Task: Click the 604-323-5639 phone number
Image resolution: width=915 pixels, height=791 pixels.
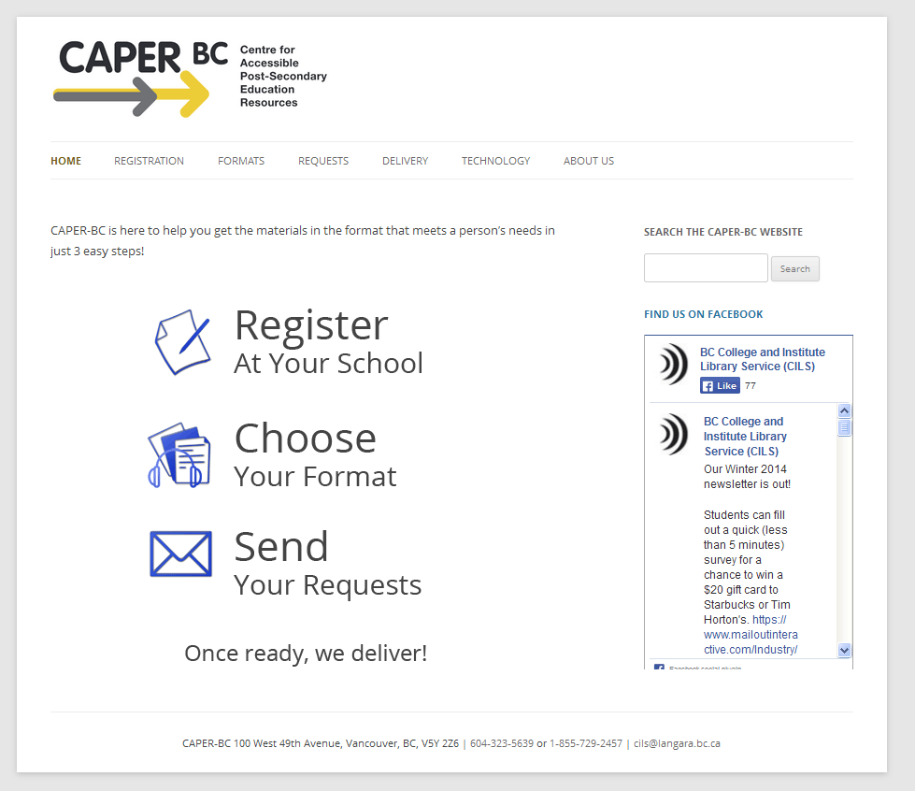Action: [x=502, y=743]
